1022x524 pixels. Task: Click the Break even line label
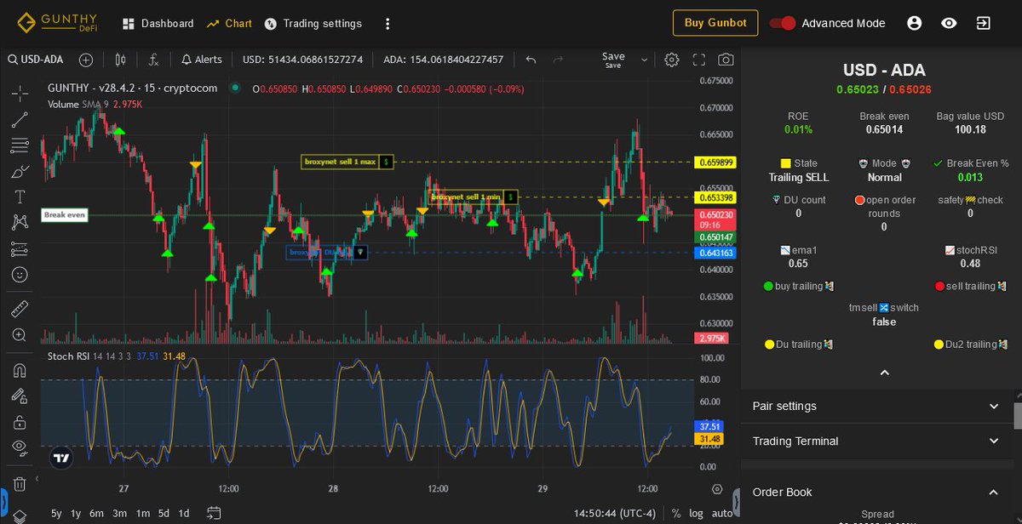point(65,215)
